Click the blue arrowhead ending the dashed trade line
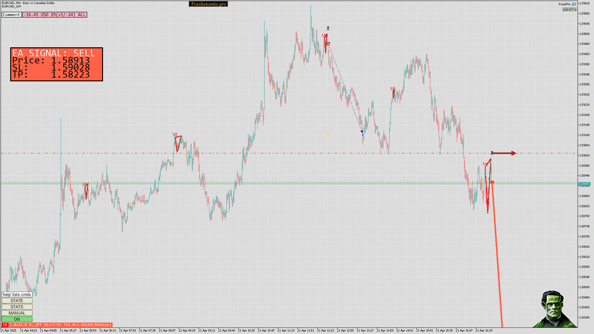 362,132
